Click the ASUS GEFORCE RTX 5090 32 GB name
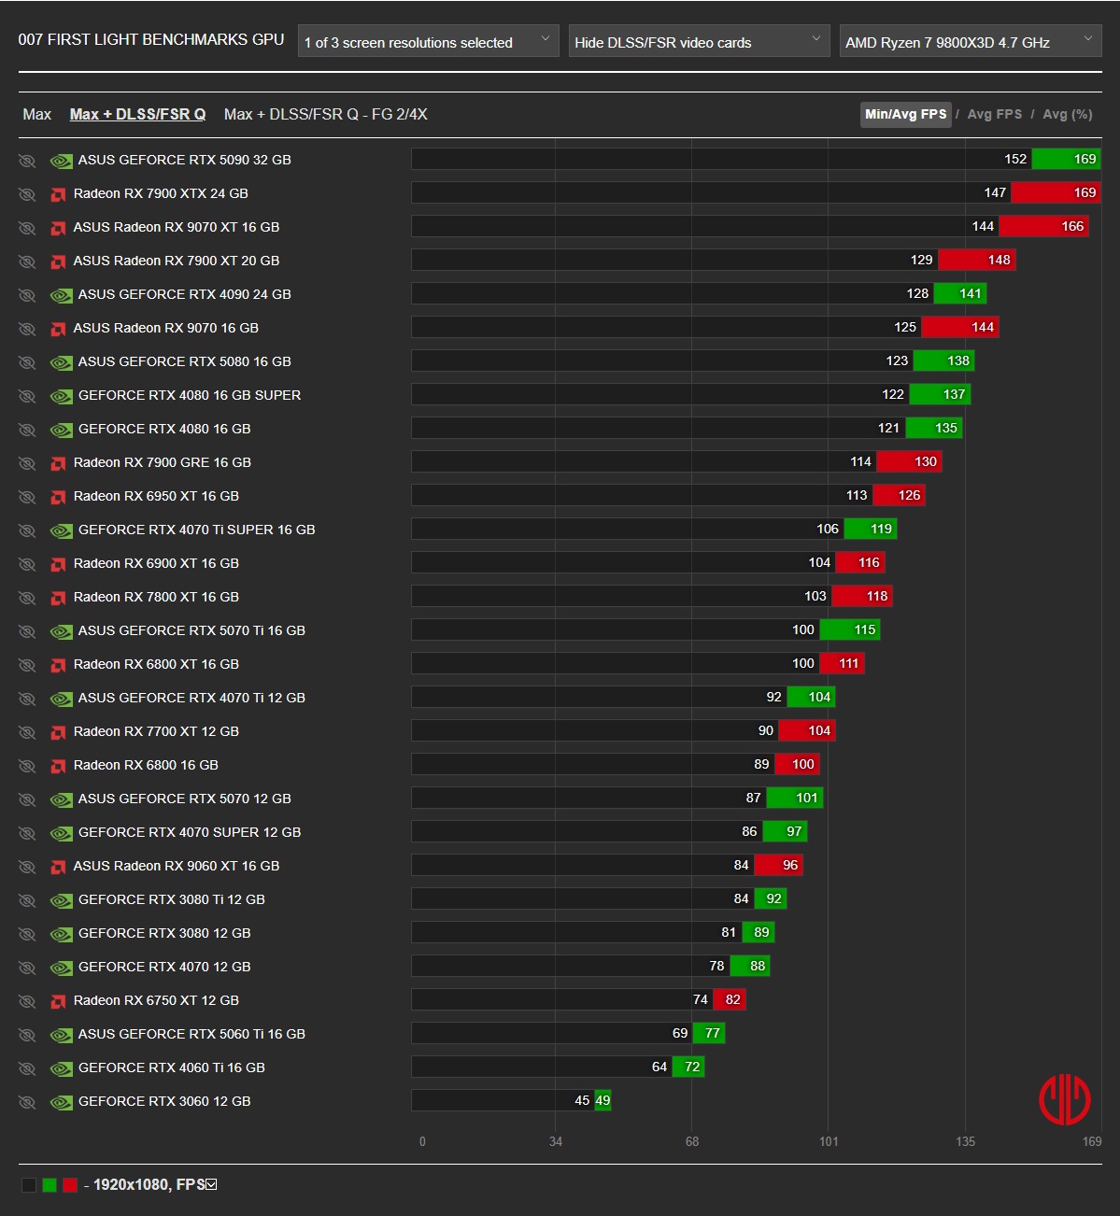 [185, 160]
